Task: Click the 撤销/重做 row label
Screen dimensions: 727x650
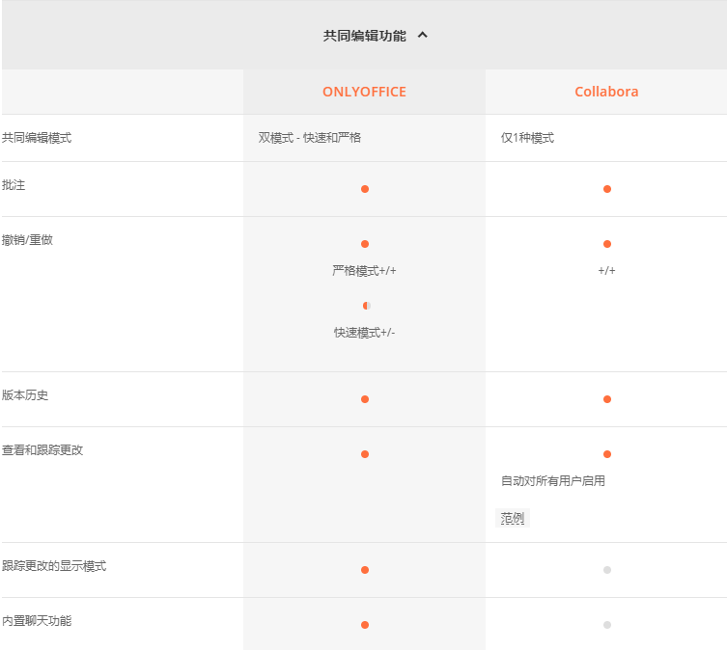Action: pos(27,240)
